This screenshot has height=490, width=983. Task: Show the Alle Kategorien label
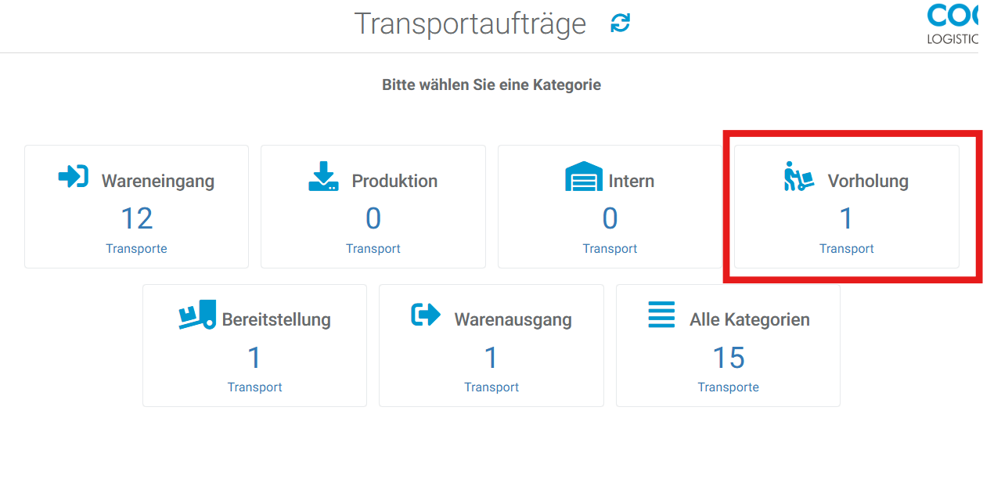coord(749,319)
